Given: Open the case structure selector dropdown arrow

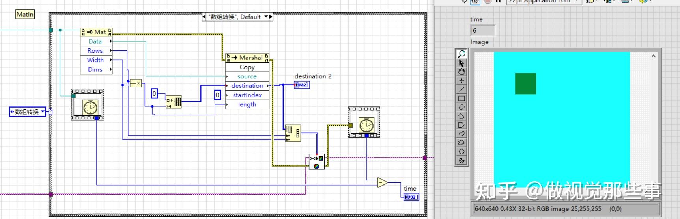Looking at the screenshot, I should tap(266, 17).
